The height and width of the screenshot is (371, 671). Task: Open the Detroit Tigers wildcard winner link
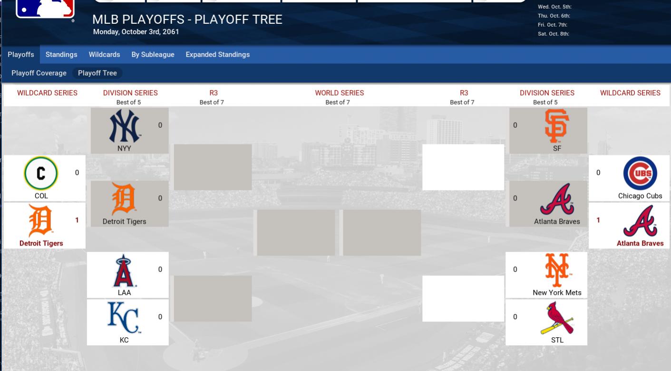point(41,243)
